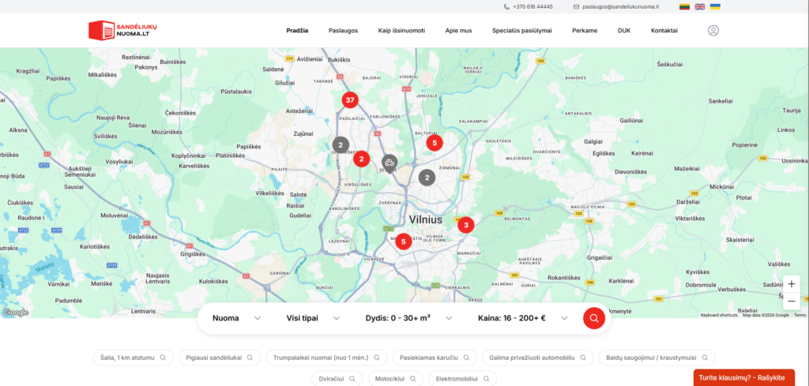This screenshot has height=386, width=809.
Task: Open the Paslaugos menu
Action: click(x=343, y=31)
